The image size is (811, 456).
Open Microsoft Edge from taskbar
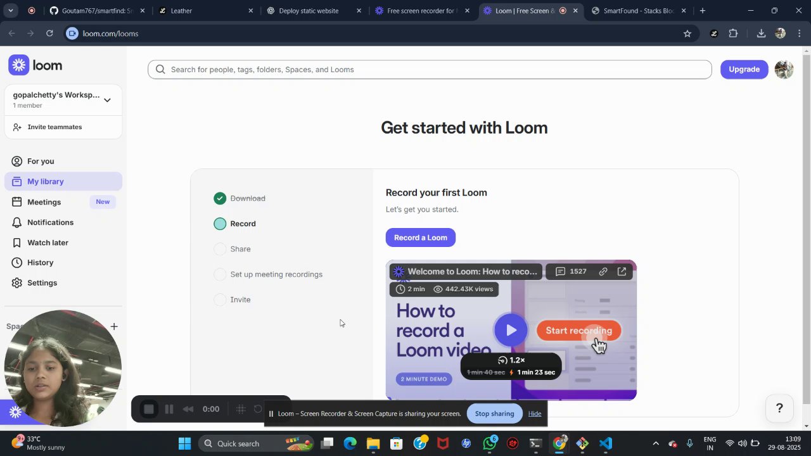point(350,443)
